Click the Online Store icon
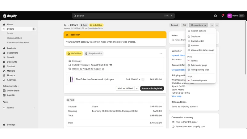This screenshot has width=247, height=139. pyautogui.click(x=4, y=91)
